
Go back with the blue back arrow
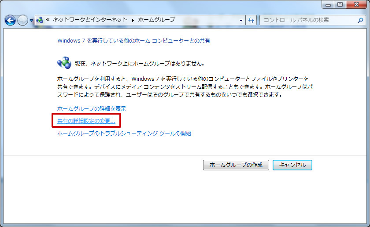coord(10,21)
